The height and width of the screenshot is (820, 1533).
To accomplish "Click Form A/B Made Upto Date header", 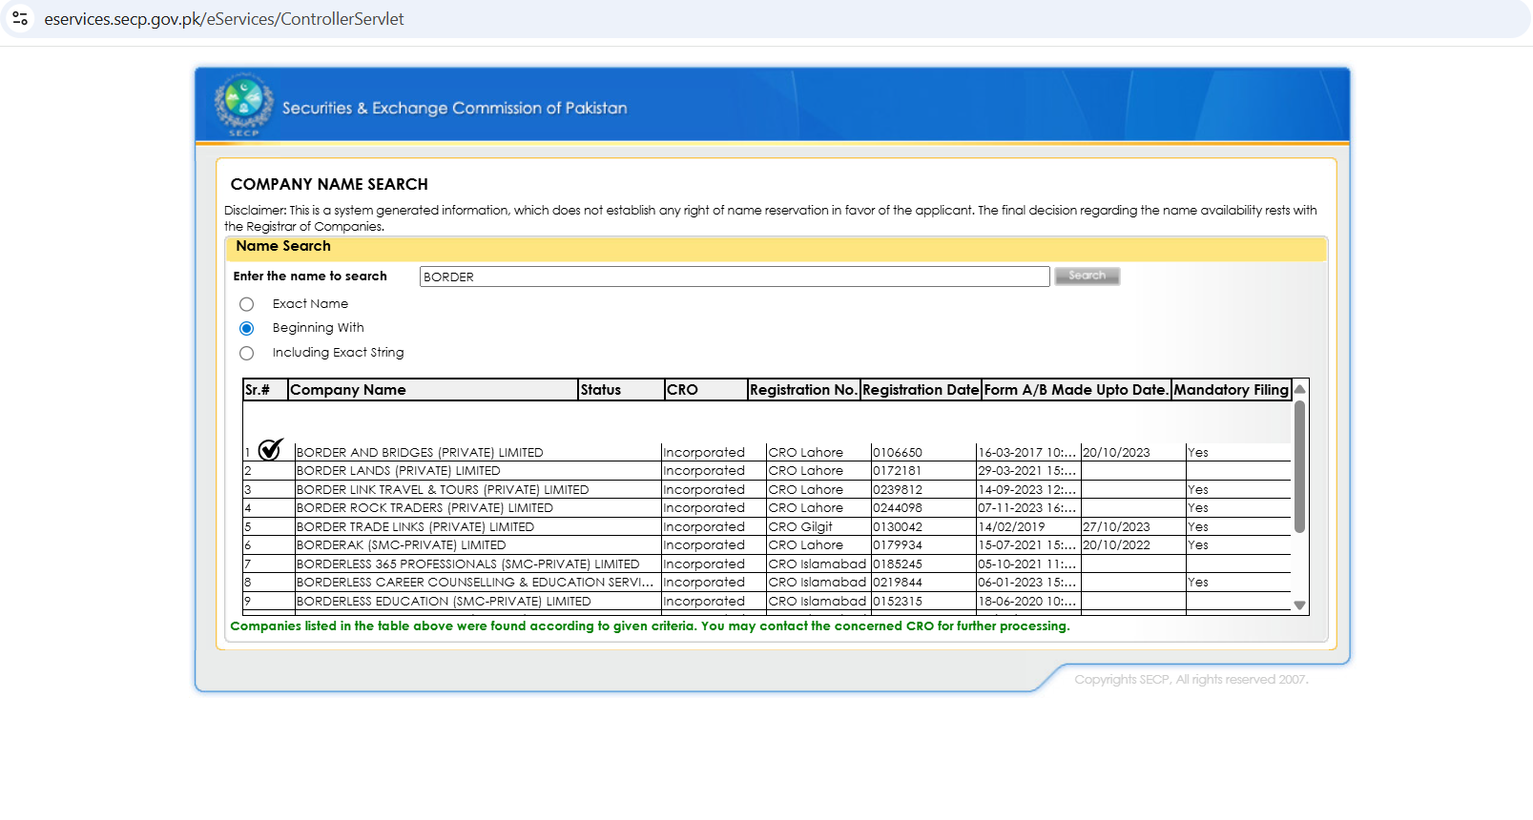I will coord(1076,390).
